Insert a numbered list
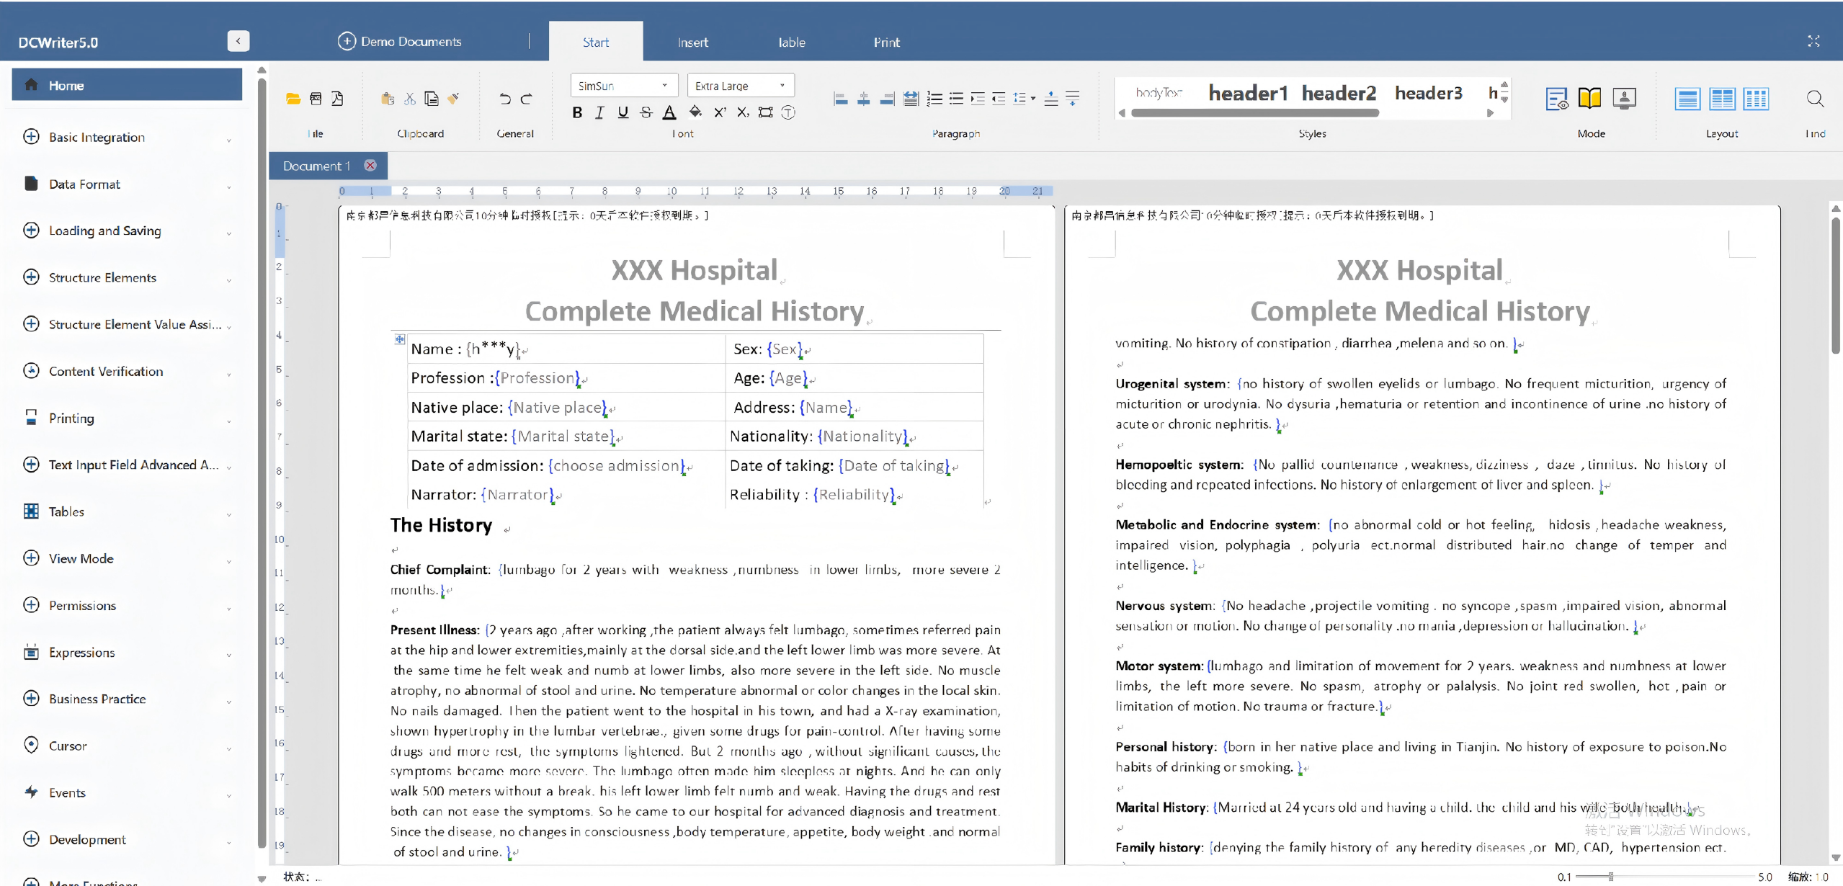This screenshot has width=1843, height=886. [934, 99]
